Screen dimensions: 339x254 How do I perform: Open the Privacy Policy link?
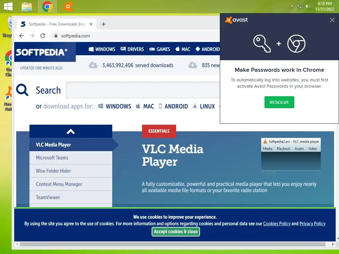[312, 224]
